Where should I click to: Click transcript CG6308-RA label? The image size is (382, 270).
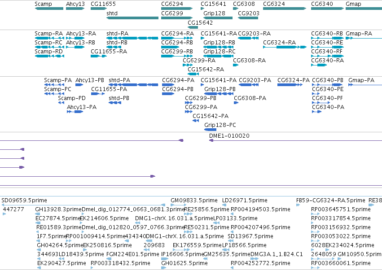pyautogui.click(x=249, y=61)
